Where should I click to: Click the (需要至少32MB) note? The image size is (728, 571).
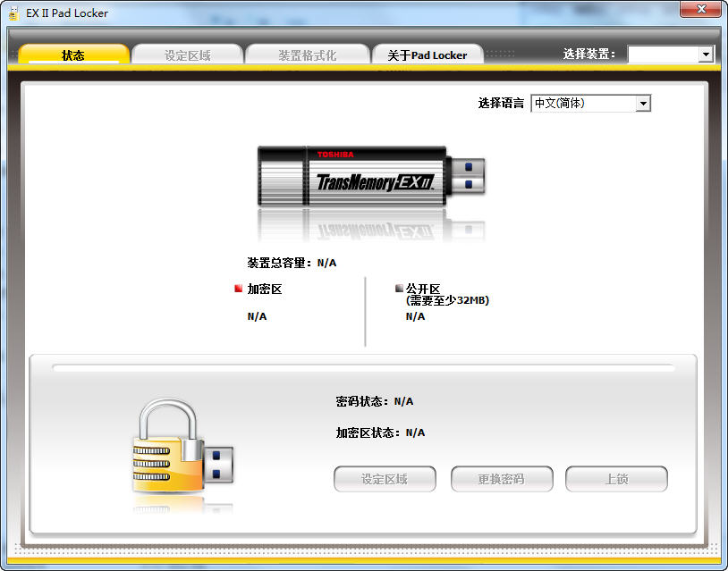(447, 300)
